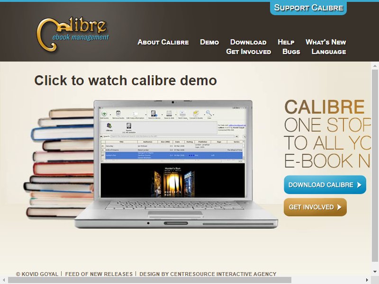Viewport: 379px width, 284px height.
Task: Open the Support Calibre tab
Action: (308, 8)
